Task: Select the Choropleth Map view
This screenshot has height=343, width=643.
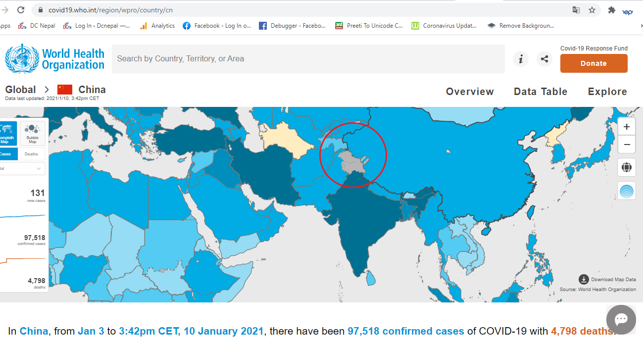Action: click(8, 133)
